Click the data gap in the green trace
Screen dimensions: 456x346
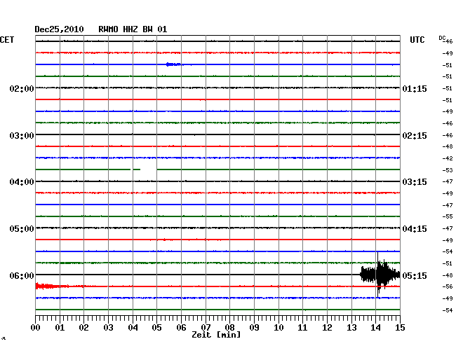[x=149, y=169]
